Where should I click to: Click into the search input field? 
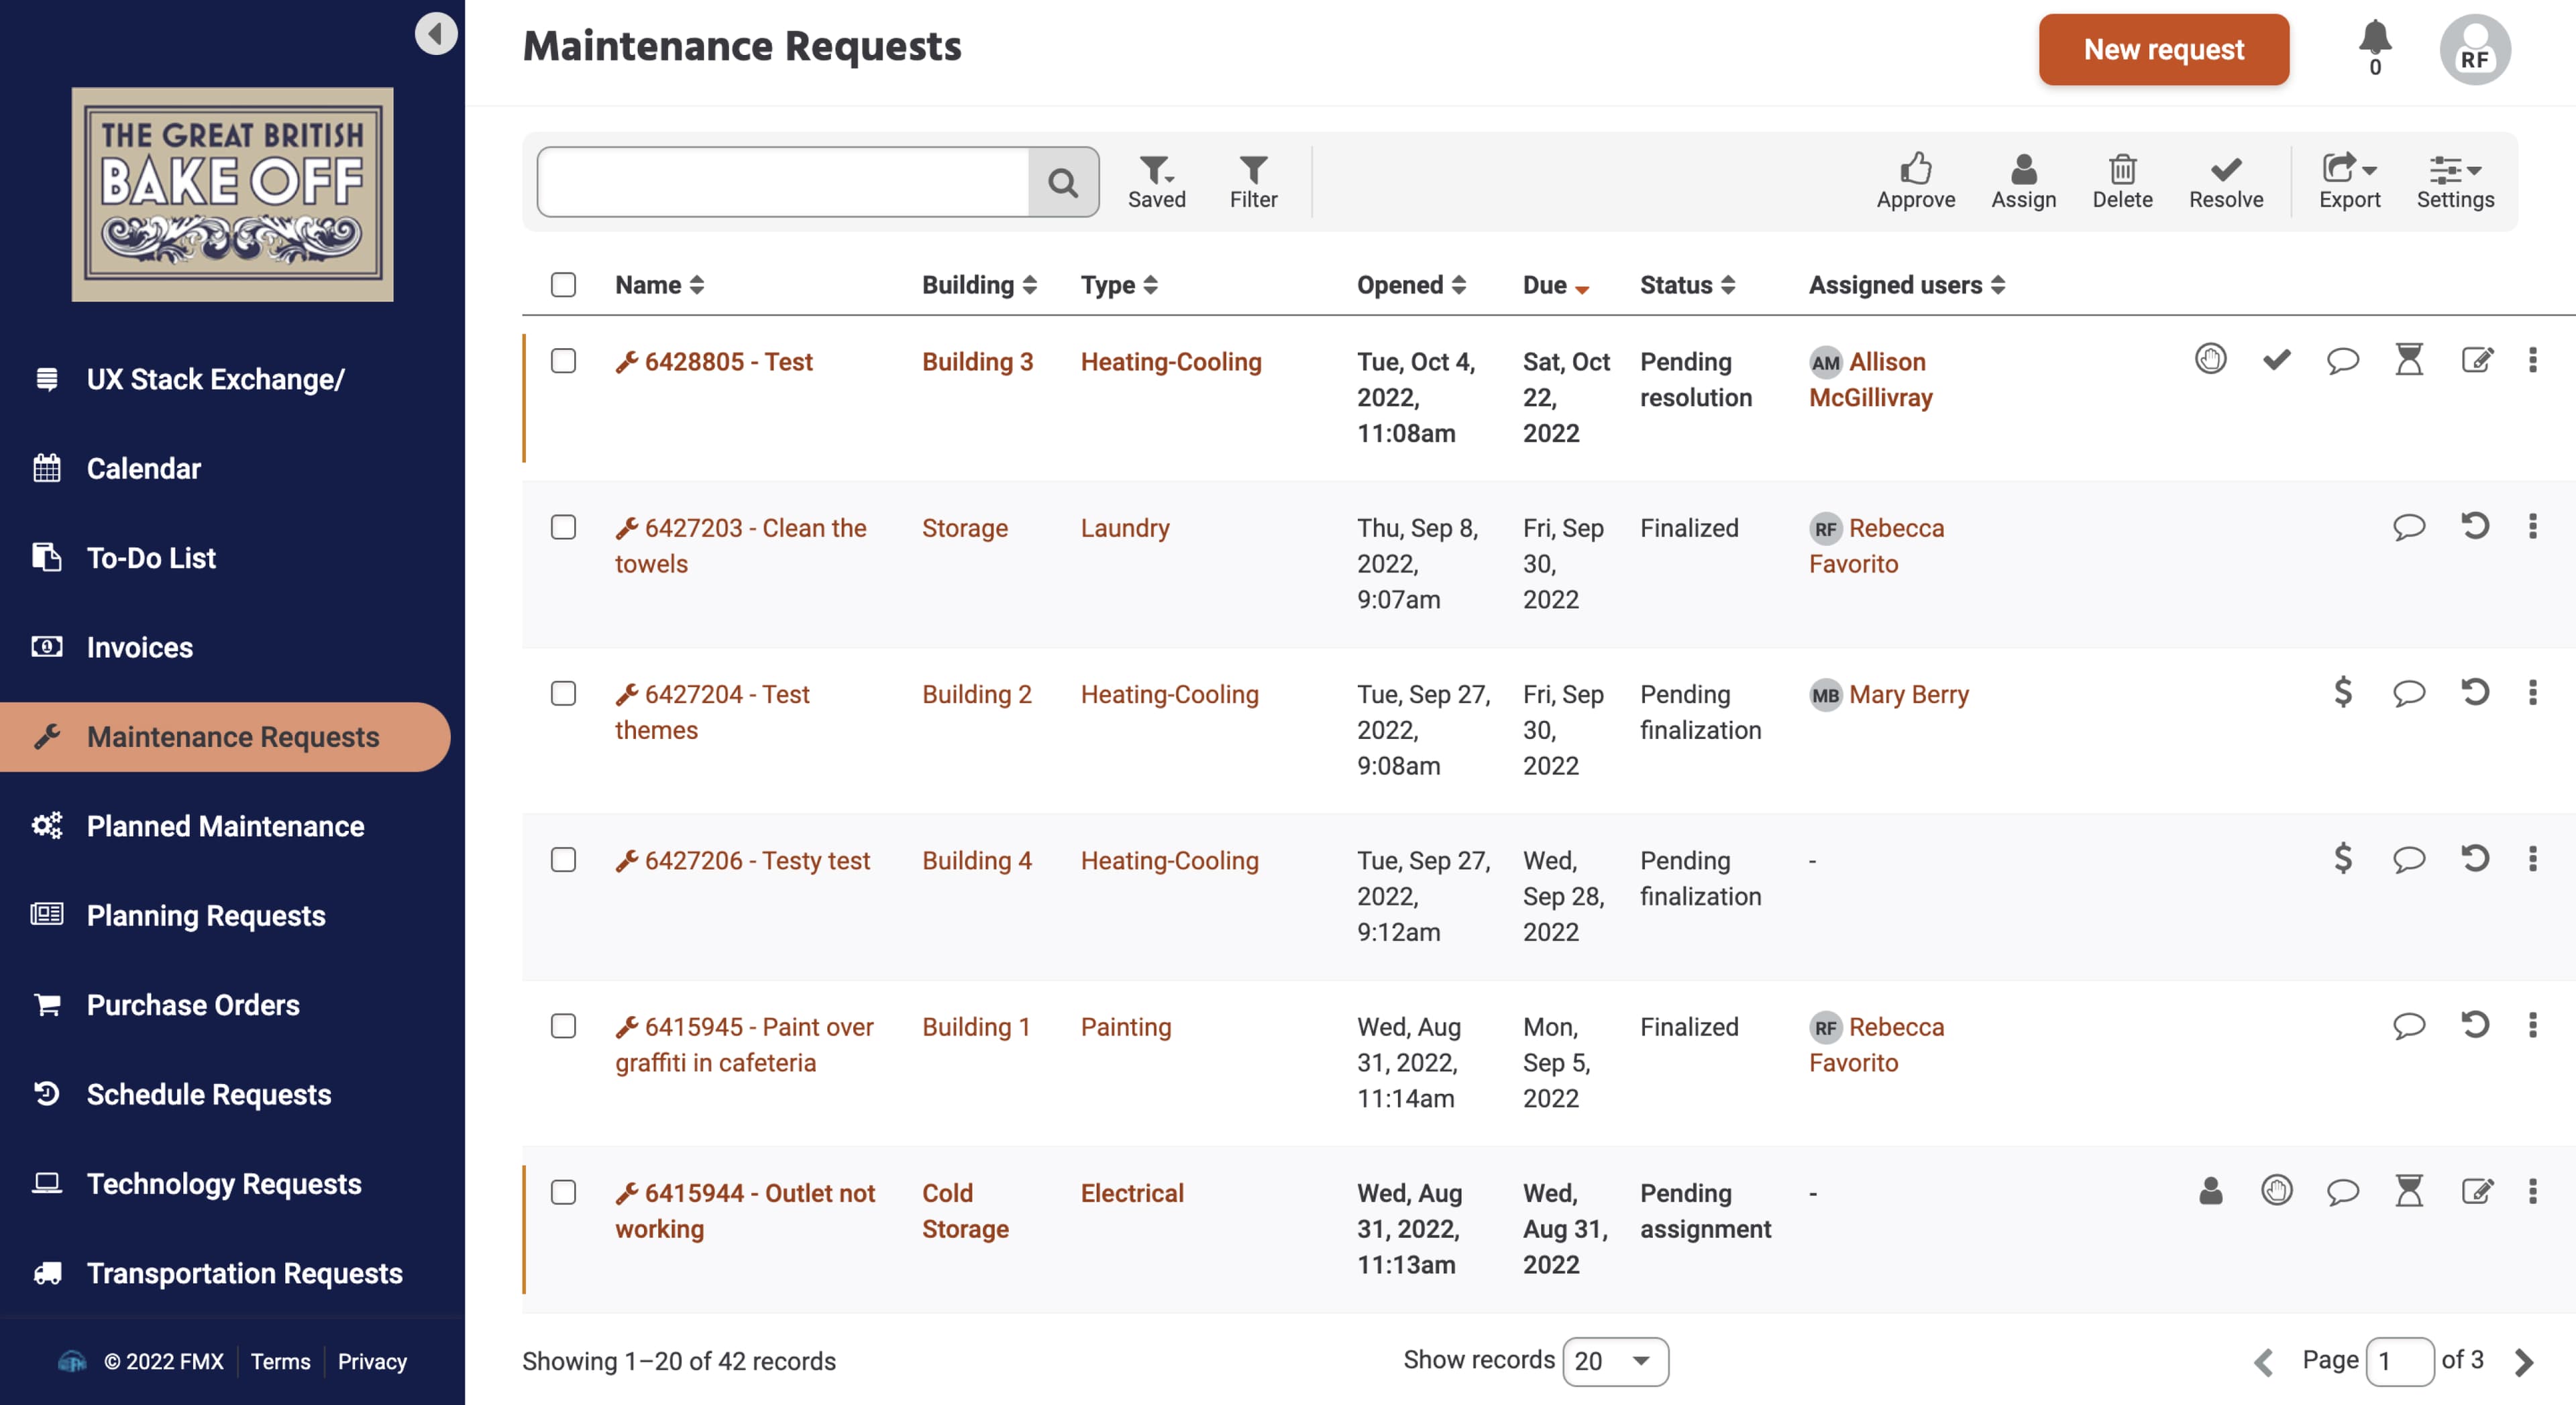(x=783, y=182)
